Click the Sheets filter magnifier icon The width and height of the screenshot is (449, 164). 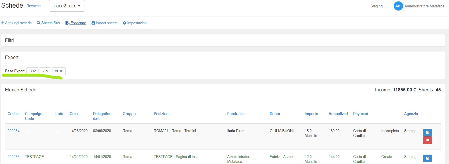38,23
